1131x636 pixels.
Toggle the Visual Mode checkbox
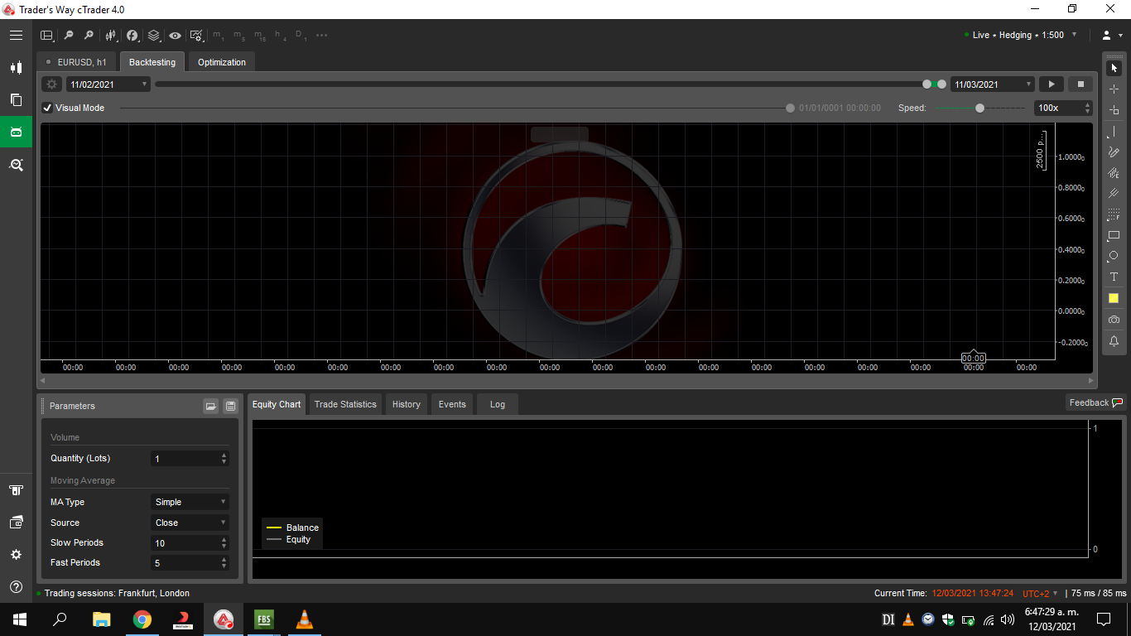coord(47,108)
